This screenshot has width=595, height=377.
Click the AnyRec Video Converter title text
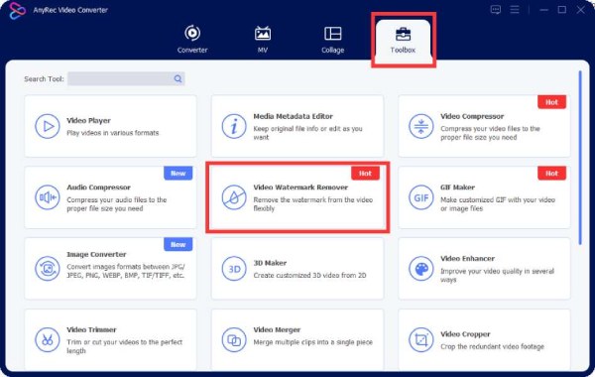pyautogui.click(x=70, y=10)
